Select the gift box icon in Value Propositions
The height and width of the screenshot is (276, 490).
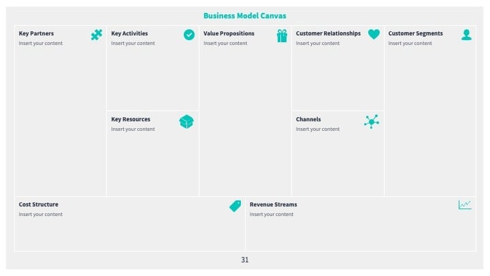click(x=282, y=35)
